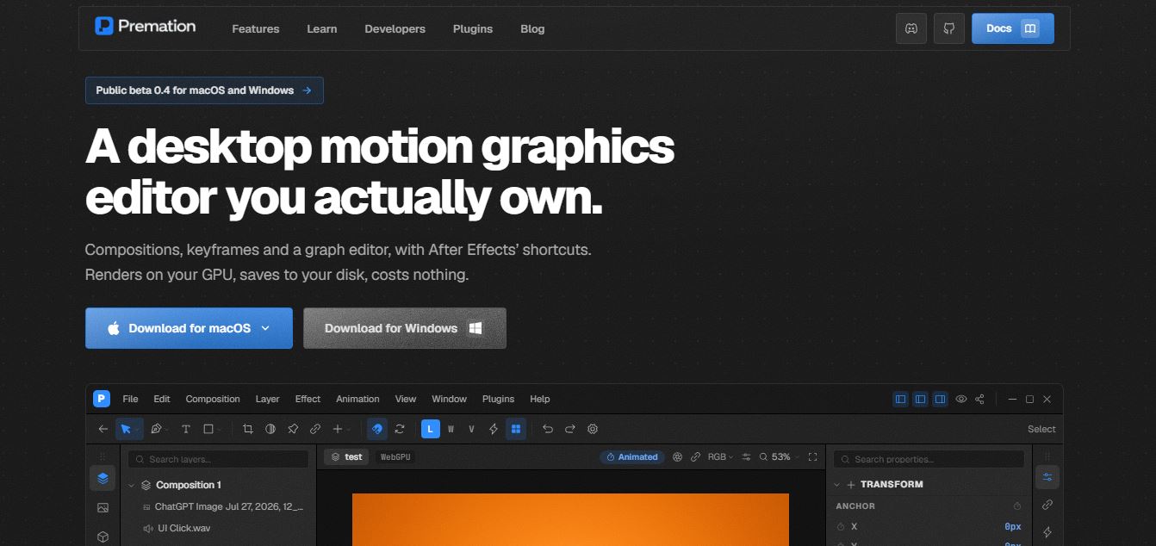The height and width of the screenshot is (546, 1156).
Task: Open the Discord icon button in navbar
Action: pos(911,28)
